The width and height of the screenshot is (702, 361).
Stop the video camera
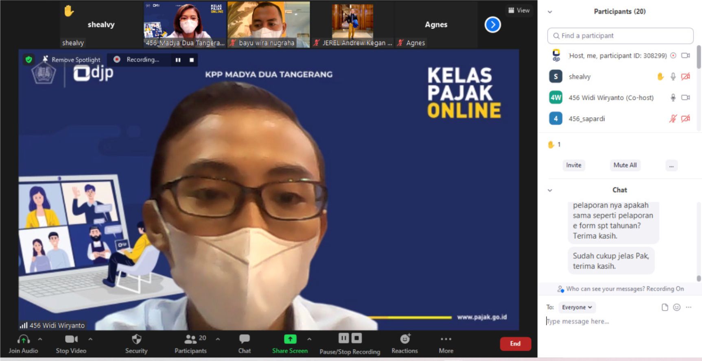(x=71, y=339)
